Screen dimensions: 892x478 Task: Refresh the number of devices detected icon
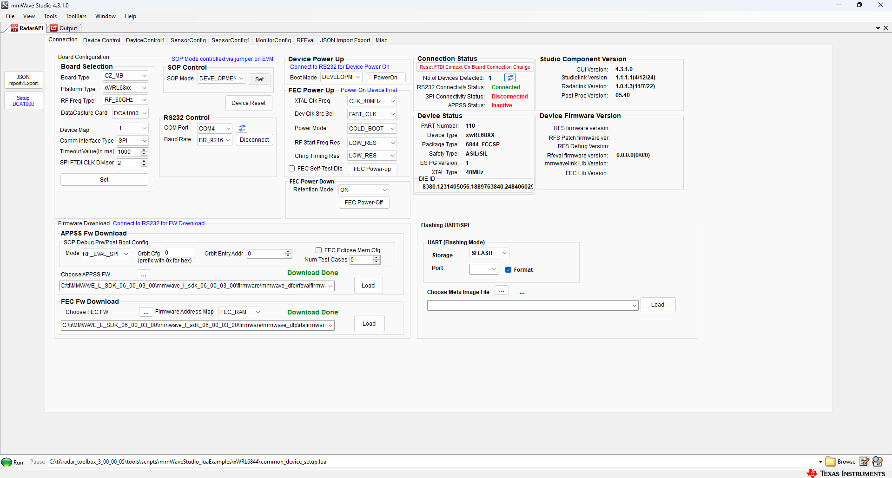[510, 78]
